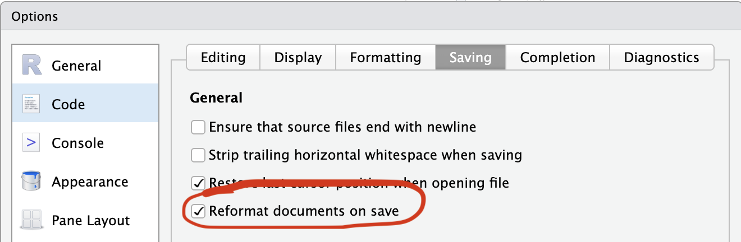
Task: Open the Appearance text label in sidebar
Action: click(x=90, y=182)
